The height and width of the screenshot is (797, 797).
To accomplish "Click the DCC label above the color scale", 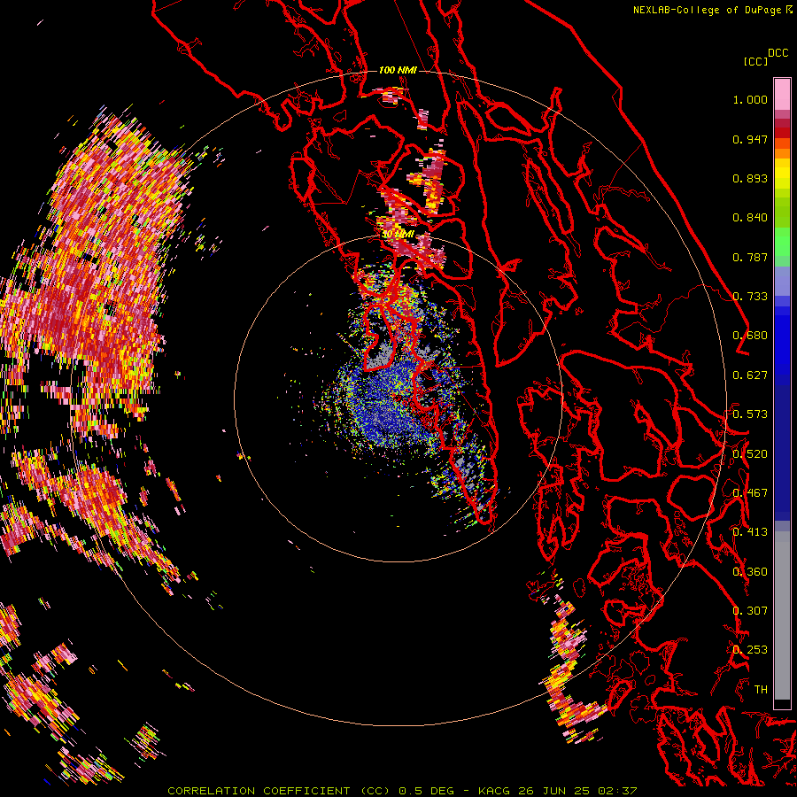I will coord(778,53).
